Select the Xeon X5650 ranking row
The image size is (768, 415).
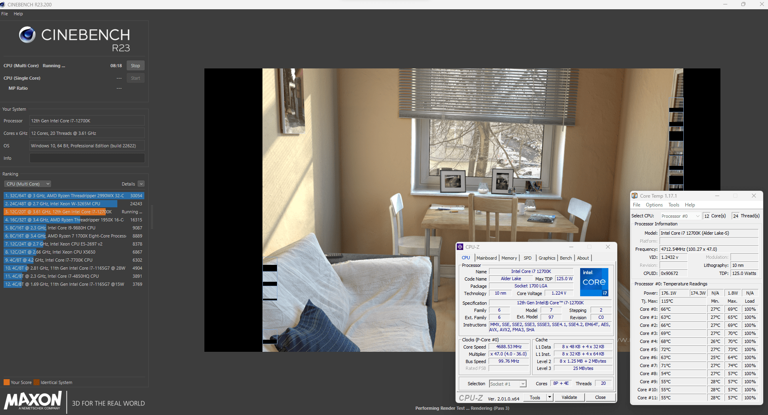74,252
